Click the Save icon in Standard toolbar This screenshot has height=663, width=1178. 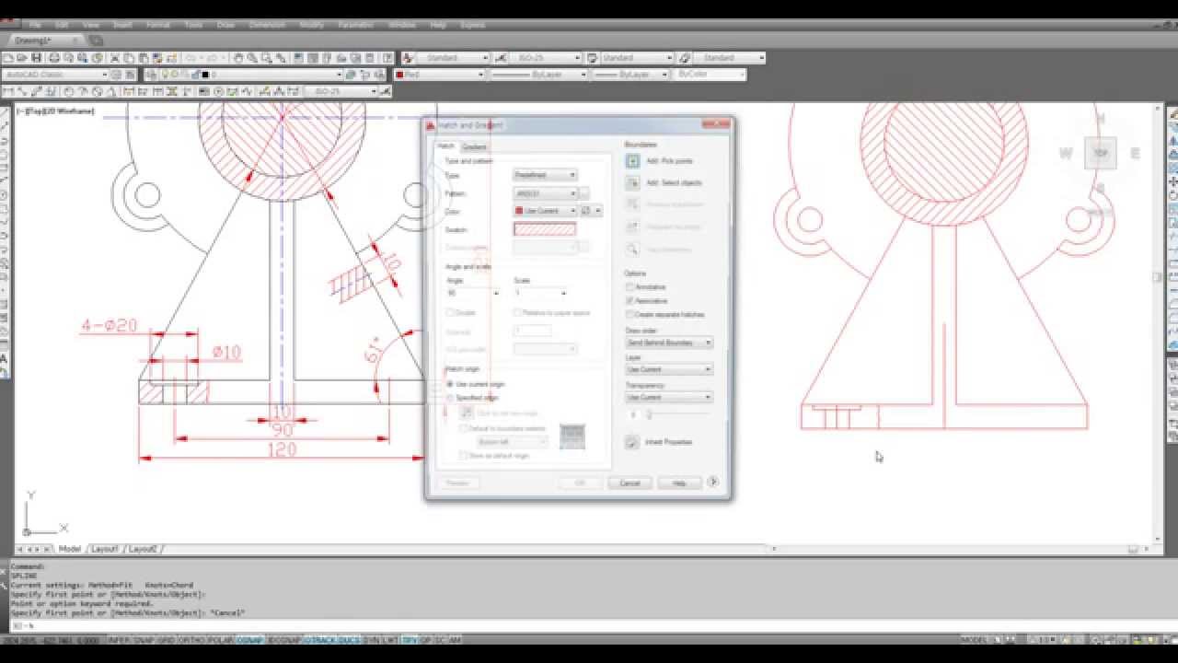[36, 58]
